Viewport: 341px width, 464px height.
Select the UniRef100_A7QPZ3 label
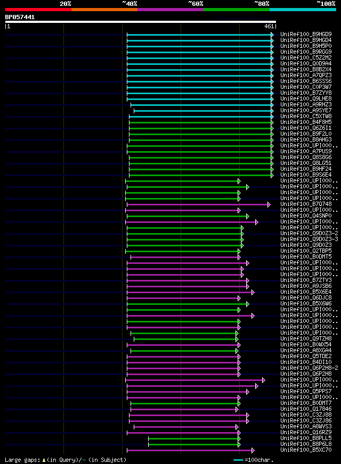(x=306, y=76)
